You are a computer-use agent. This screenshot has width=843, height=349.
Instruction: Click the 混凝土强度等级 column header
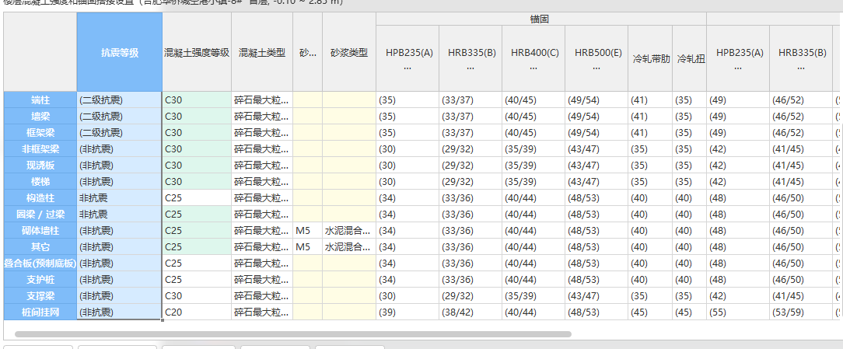[197, 52]
